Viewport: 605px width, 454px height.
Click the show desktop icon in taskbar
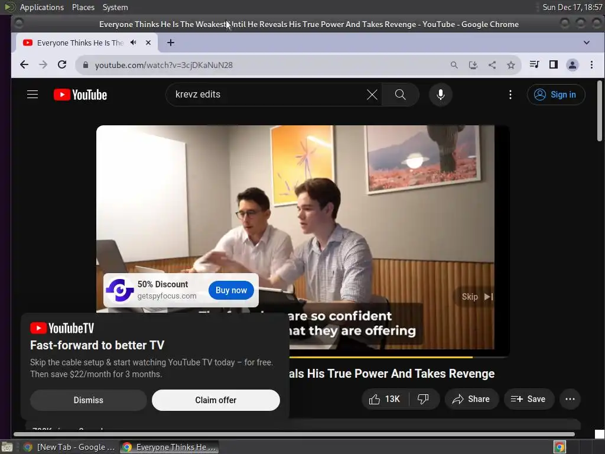[x=7, y=447]
